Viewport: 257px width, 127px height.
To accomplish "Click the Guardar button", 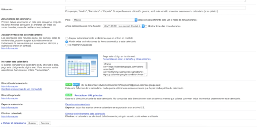I will coord(32,123).
